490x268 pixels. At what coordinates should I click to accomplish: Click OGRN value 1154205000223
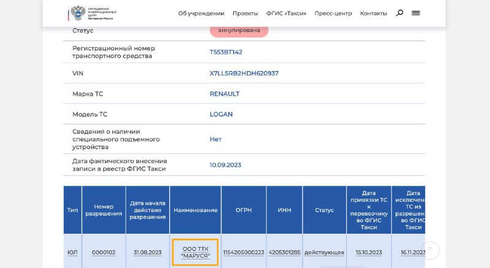(x=244, y=253)
